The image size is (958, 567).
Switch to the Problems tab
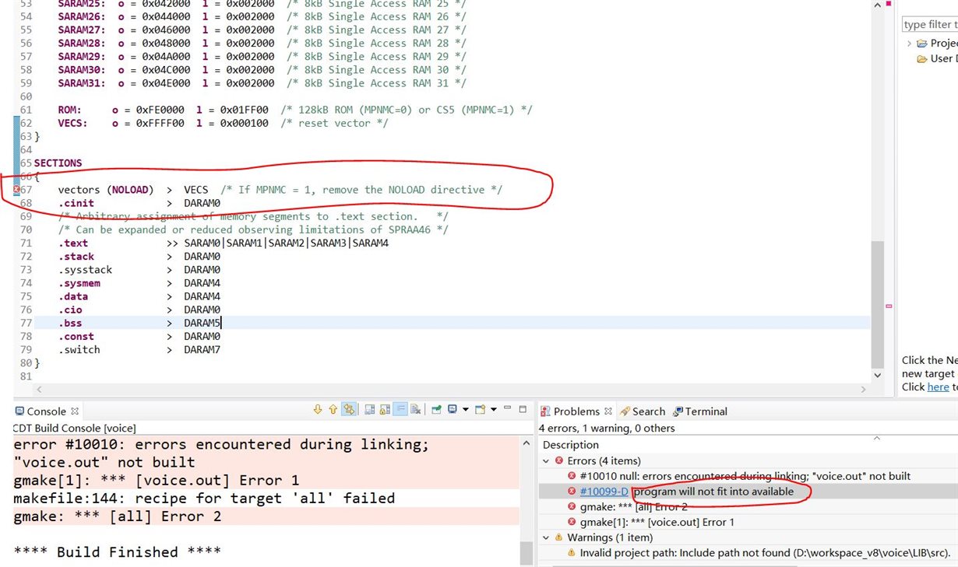click(x=576, y=411)
